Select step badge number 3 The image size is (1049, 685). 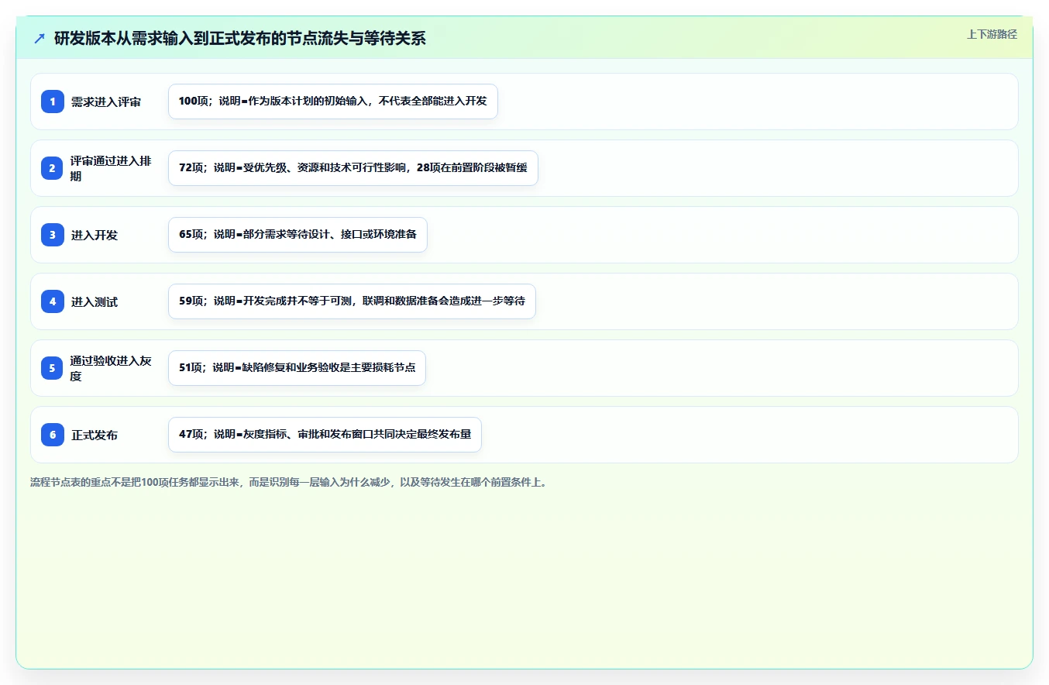53,235
